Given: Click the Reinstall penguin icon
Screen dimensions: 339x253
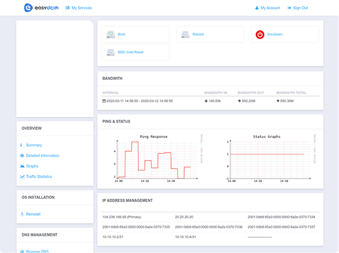Looking at the screenshot, I should pos(22,214).
